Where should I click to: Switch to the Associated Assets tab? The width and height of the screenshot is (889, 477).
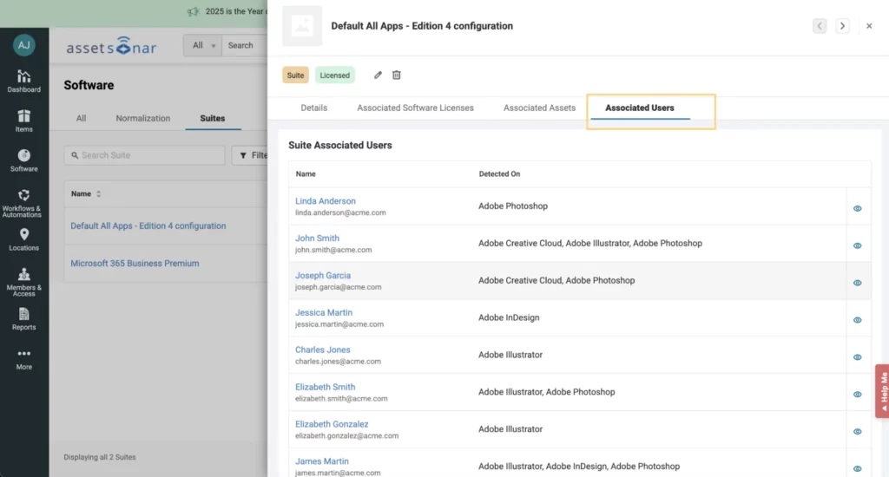[539, 108]
